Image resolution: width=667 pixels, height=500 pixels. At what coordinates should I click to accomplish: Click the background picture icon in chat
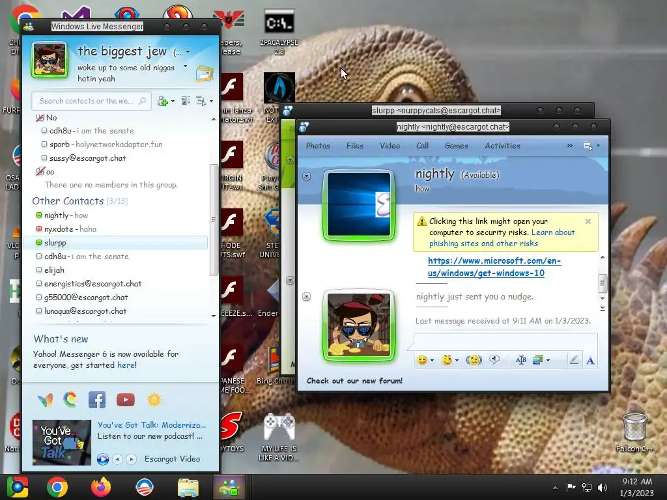coord(537,360)
